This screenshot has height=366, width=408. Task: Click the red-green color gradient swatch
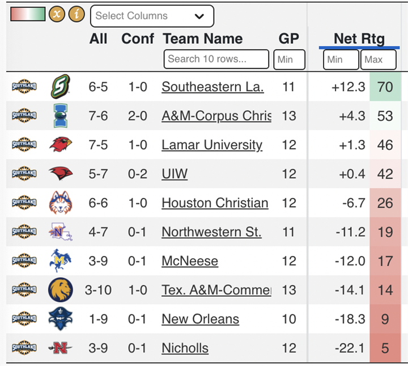coord(28,14)
